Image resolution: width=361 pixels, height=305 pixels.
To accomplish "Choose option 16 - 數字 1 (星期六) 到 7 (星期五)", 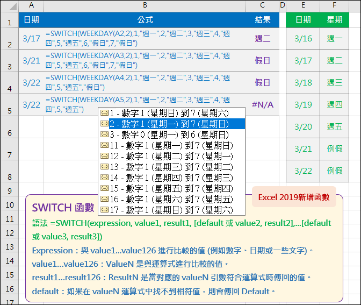I will pyautogui.click(x=171, y=199).
